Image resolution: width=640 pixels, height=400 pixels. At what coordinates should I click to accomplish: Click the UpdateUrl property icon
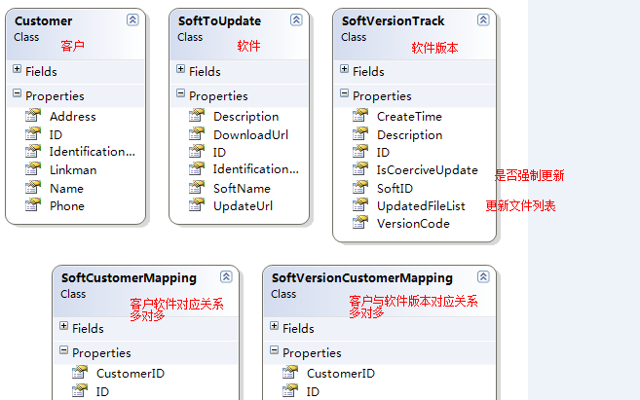(197, 204)
